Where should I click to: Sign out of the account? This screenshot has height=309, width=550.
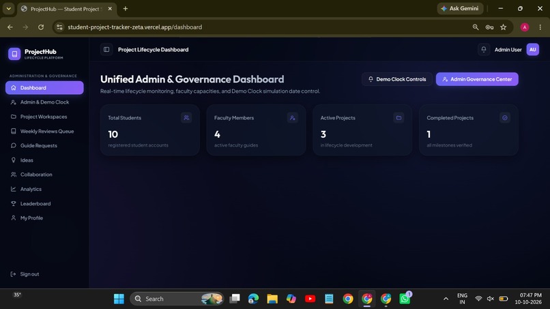25,274
